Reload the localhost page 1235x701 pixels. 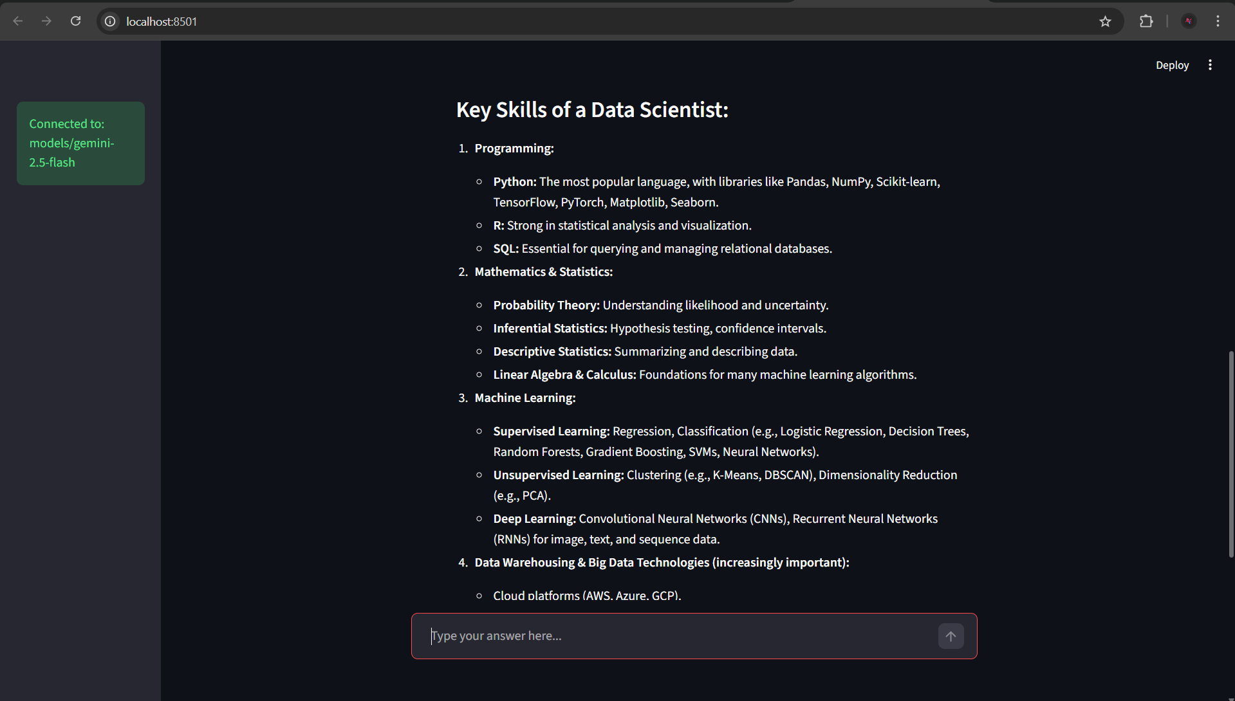pos(75,21)
